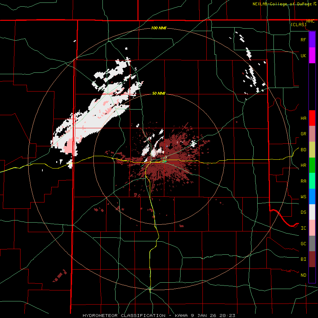Click the "HHC" product label

click(x=311, y=21)
